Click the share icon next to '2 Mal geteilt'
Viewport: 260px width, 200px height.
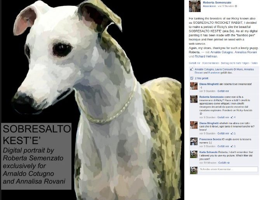click(192, 78)
